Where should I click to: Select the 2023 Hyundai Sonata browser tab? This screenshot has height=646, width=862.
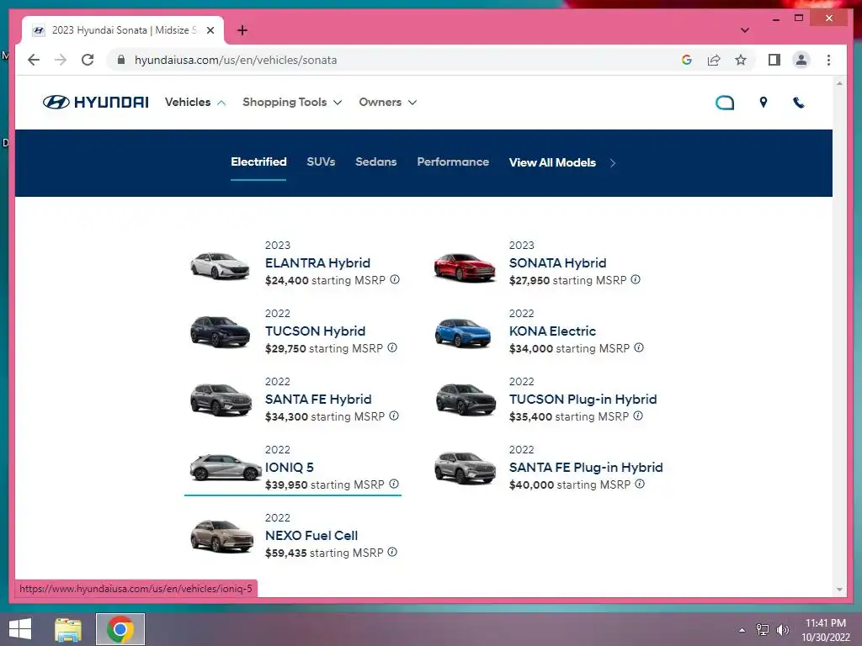coord(123,30)
